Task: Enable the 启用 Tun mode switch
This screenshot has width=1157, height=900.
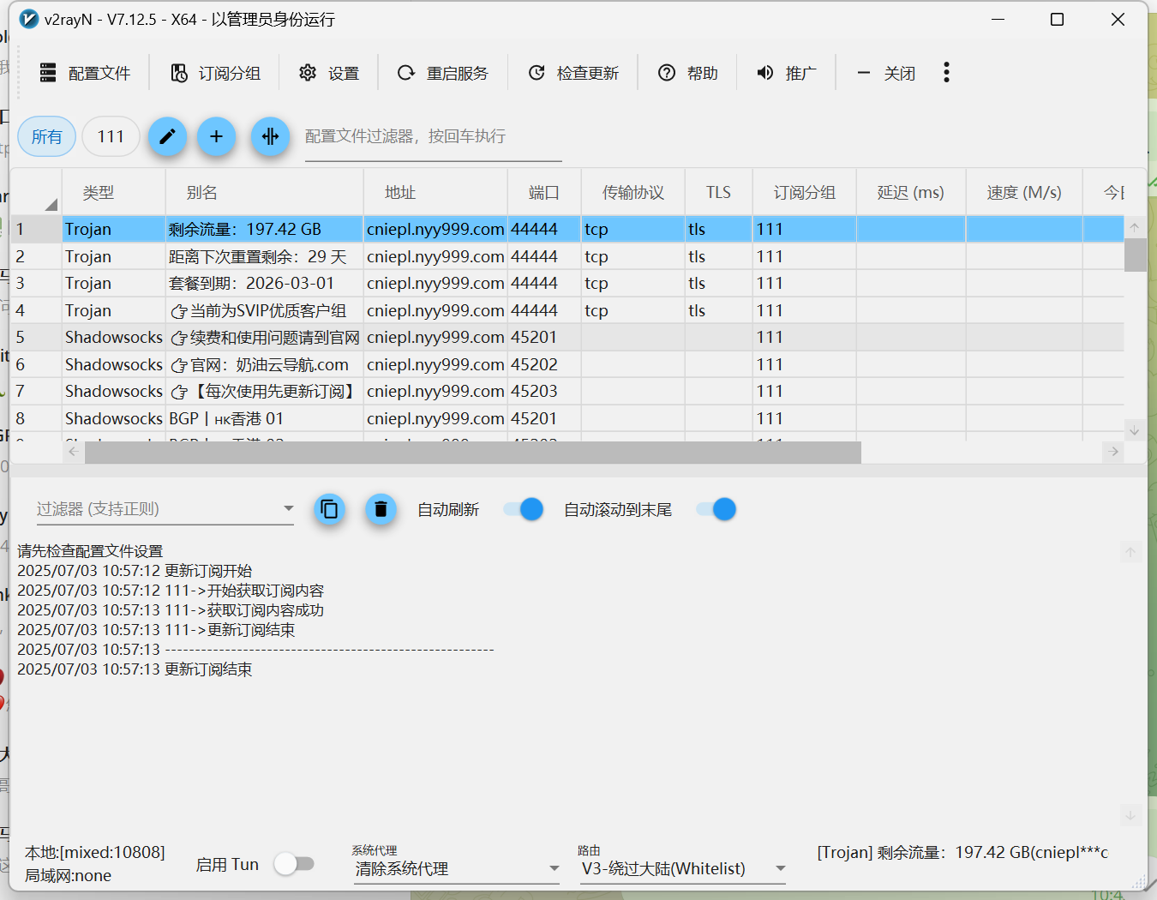Action: 294,864
